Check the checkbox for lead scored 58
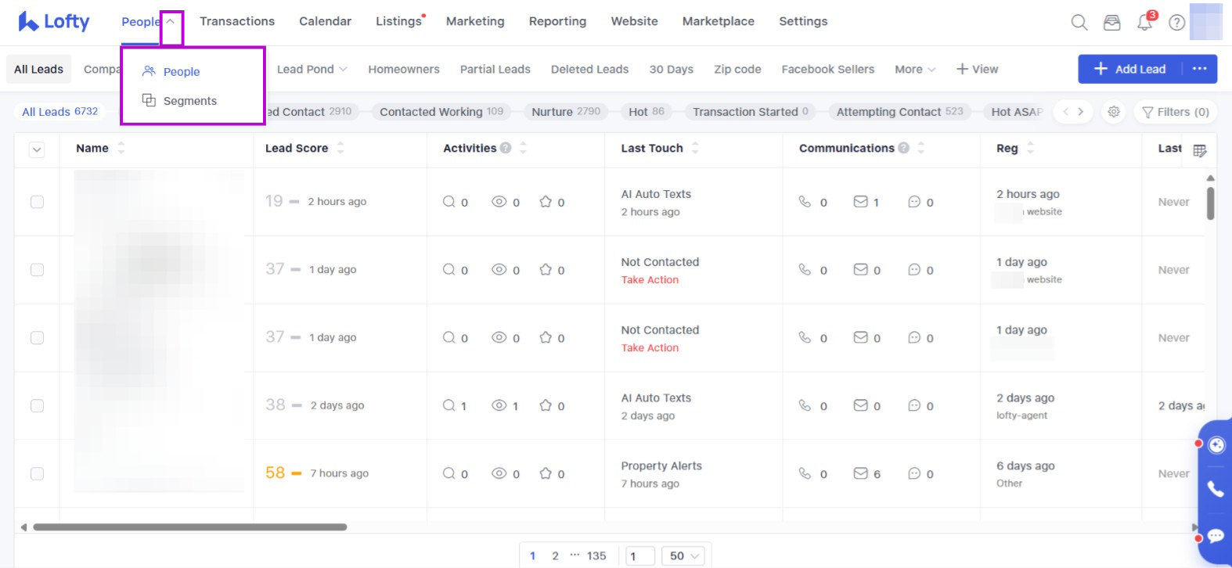The width and height of the screenshot is (1232, 568). click(x=37, y=473)
